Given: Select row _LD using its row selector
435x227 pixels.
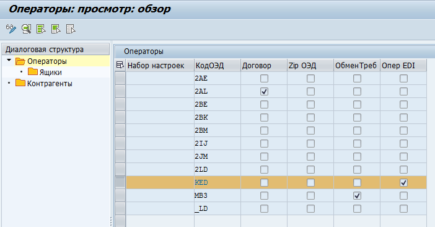Looking at the screenshot, I should pyautogui.click(x=120, y=208).
